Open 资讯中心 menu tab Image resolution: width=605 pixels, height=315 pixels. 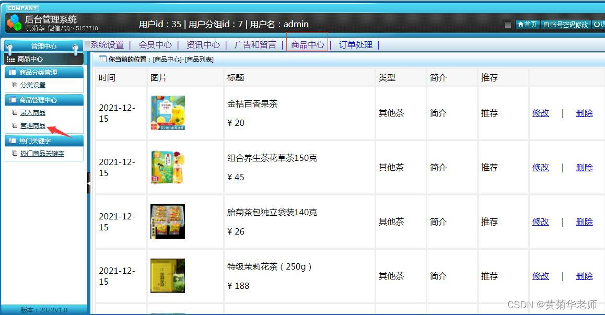[x=203, y=45]
